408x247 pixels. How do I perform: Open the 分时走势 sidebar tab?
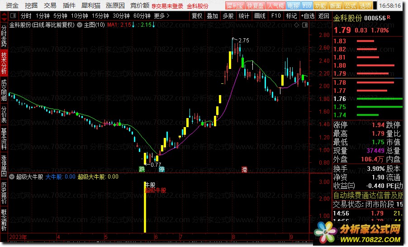click(x=4, y=36)
